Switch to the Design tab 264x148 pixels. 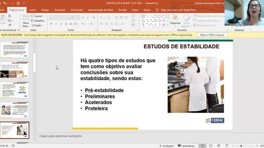45,10
